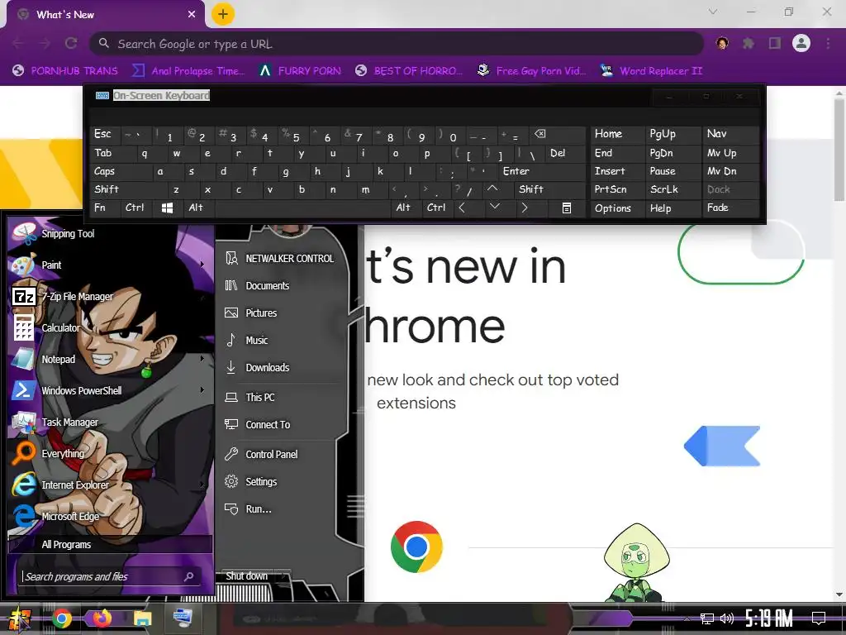The width and height of the screenshot is (846, 635).
Task: Open the BEST OF HORRO... bookmark
Action: click(x=409, y=71)
